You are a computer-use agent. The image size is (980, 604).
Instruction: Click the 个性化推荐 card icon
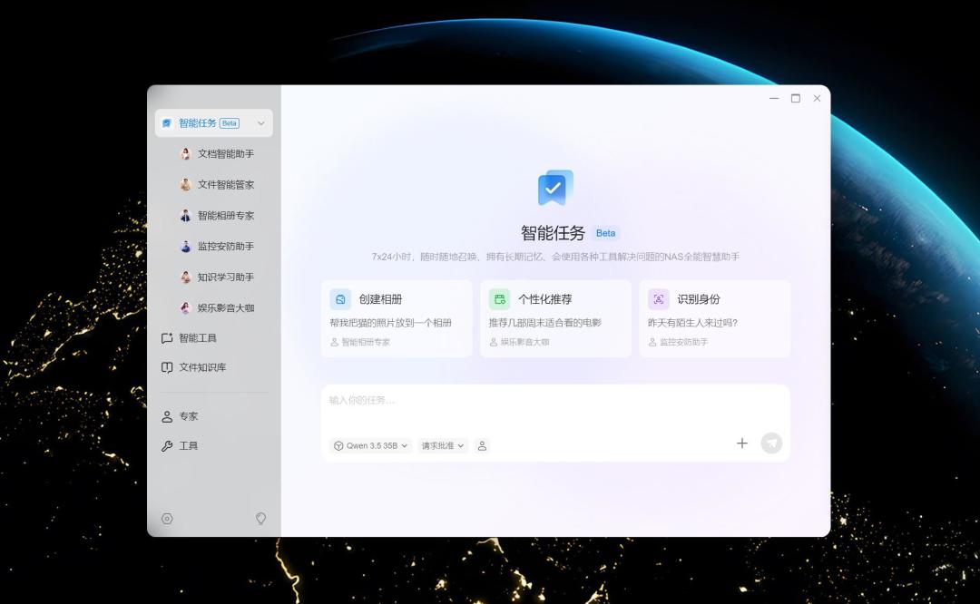pos(499,299)
